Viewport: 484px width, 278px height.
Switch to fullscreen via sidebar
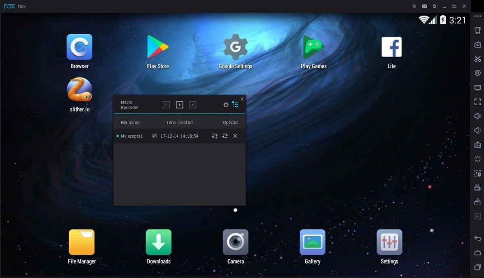tap(478, 102)
